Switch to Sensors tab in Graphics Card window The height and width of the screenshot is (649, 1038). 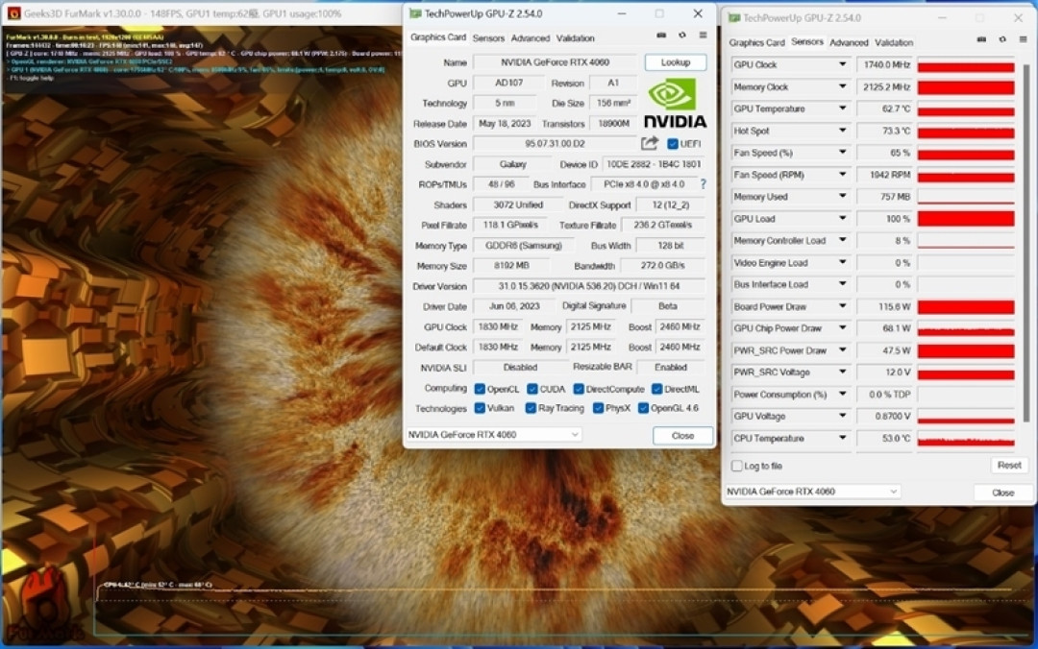(x=488, y=38)
